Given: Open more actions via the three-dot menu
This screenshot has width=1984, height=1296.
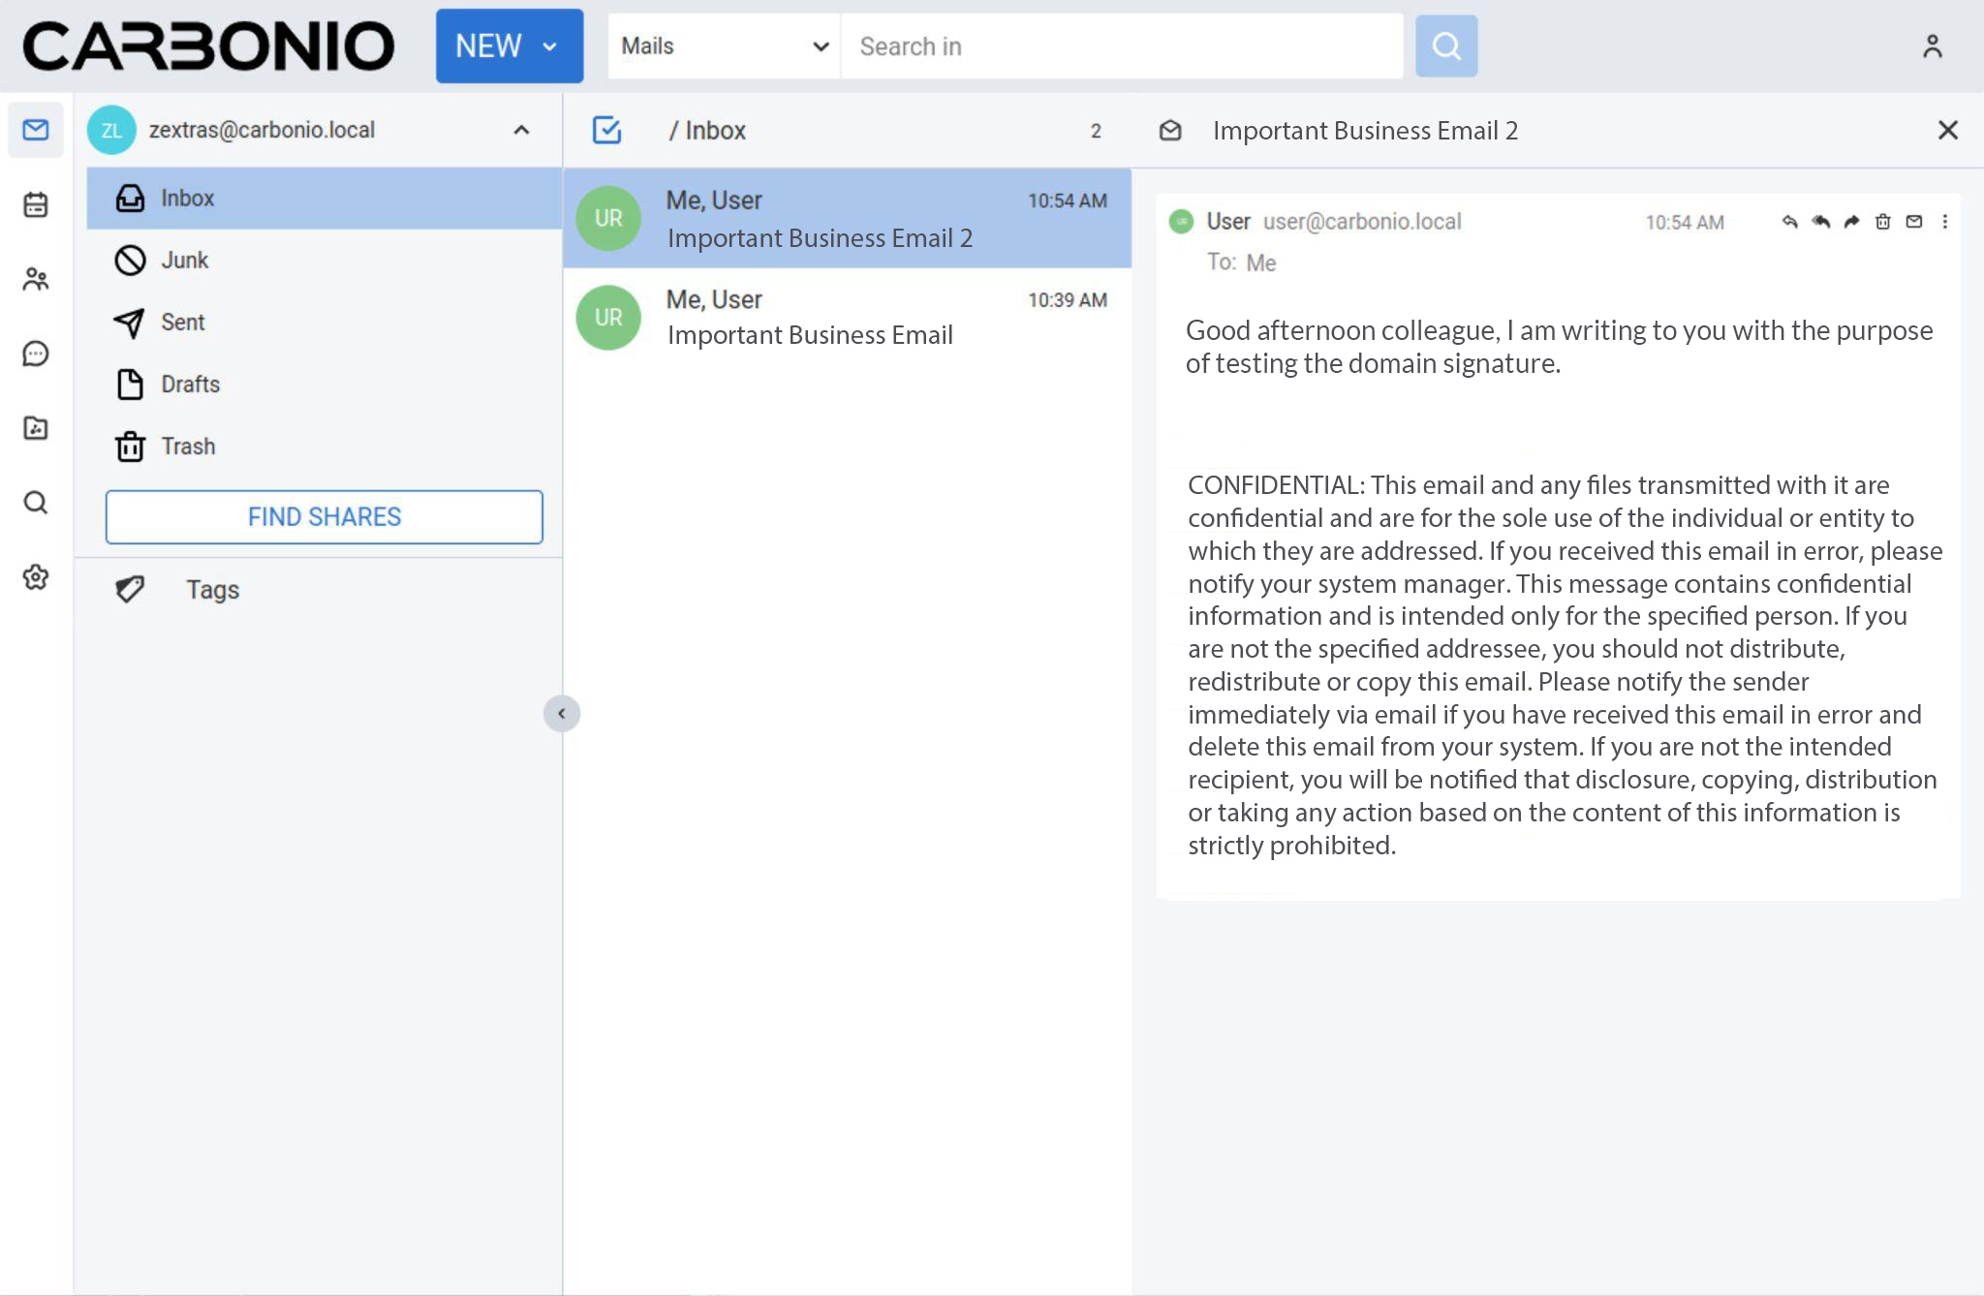Looking at the screenshot, I should coord(1944,221).
